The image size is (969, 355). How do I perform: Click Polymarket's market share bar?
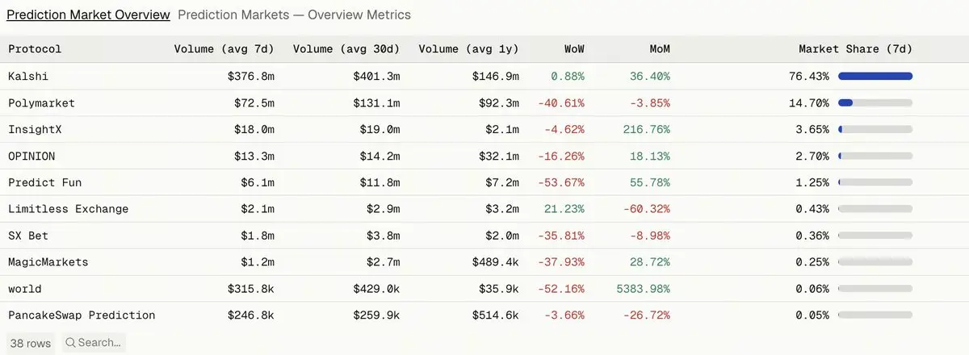tap(875, 102)
